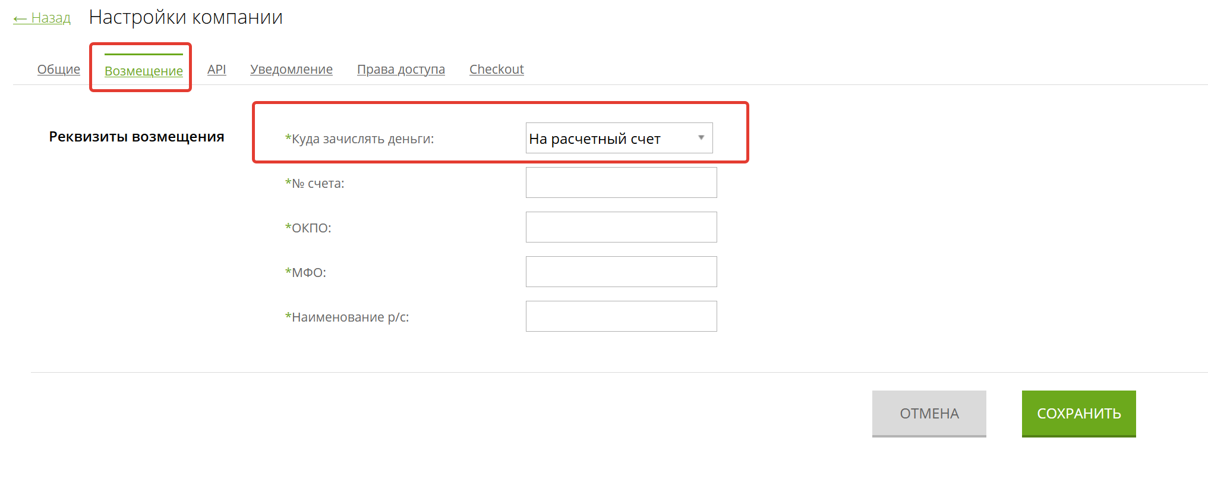Click the ОТМЕНА button
Image resolution: width=1208 pixels, height=491 pixels.
pyautogui.click(x=929, y=414)
